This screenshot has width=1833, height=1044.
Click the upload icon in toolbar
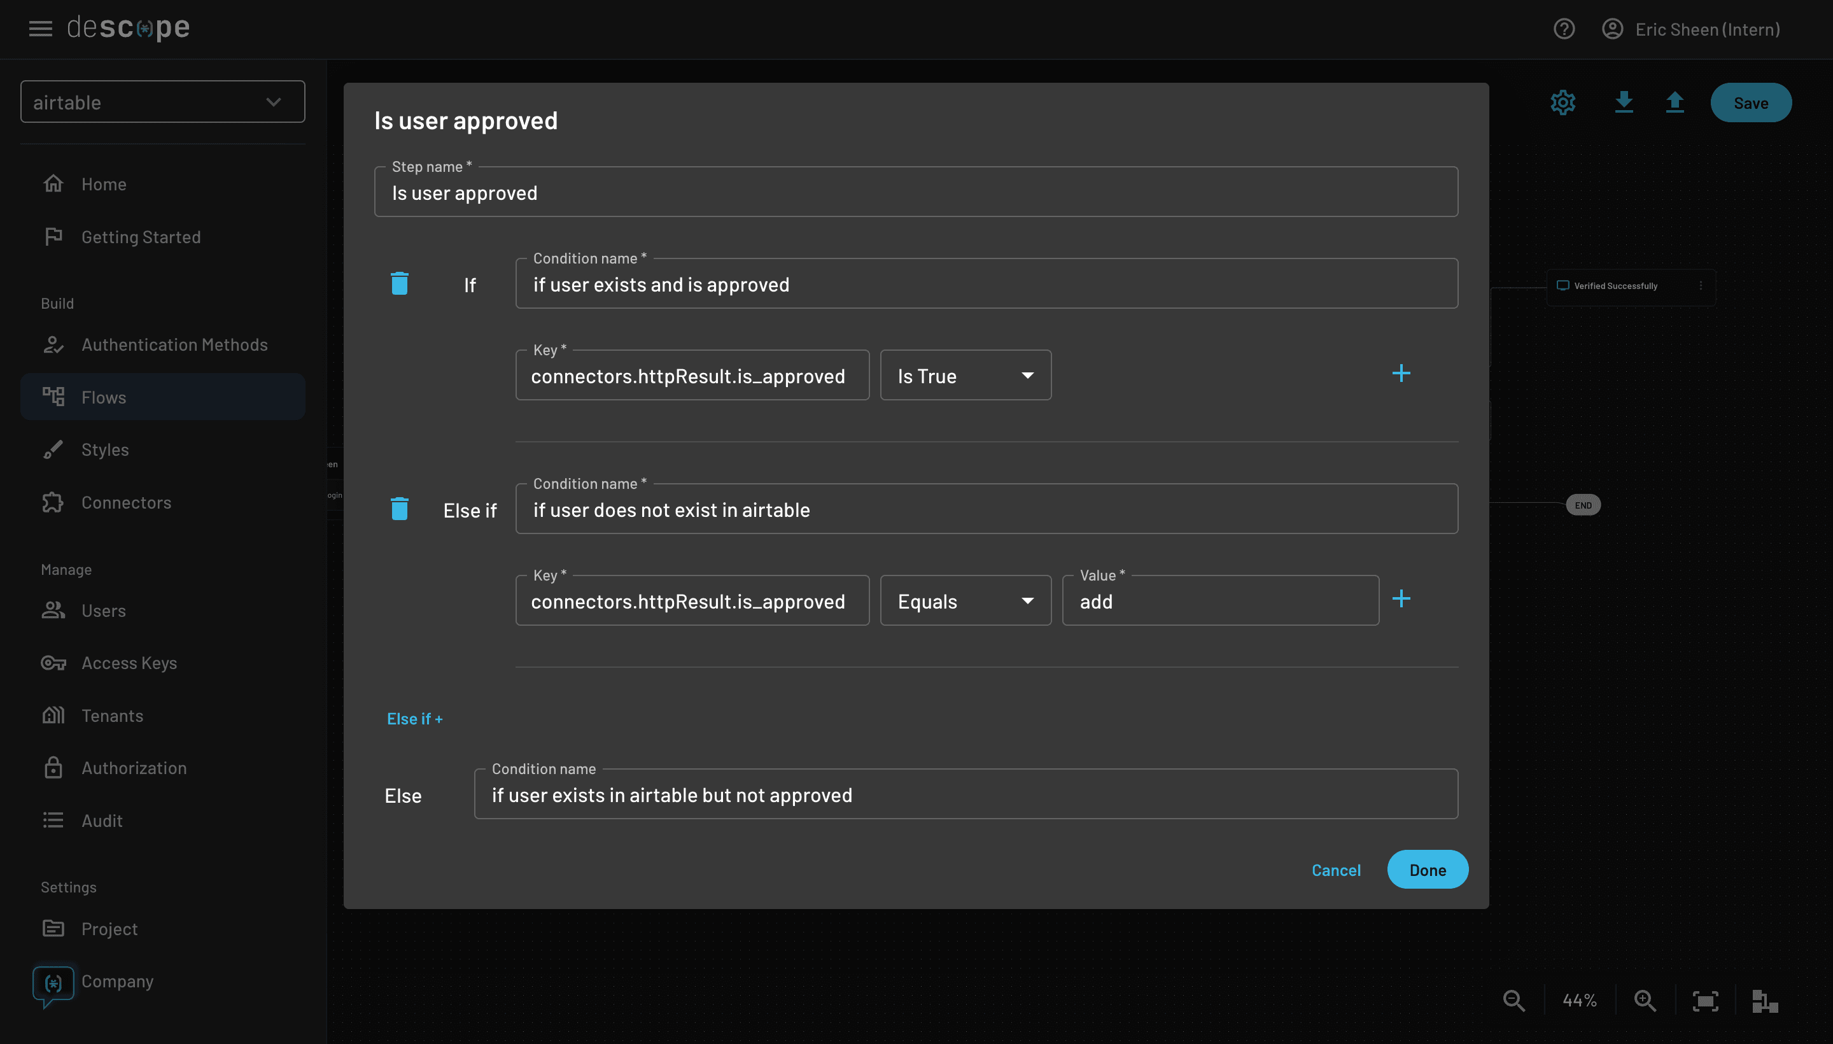[x=1675, y=102]
